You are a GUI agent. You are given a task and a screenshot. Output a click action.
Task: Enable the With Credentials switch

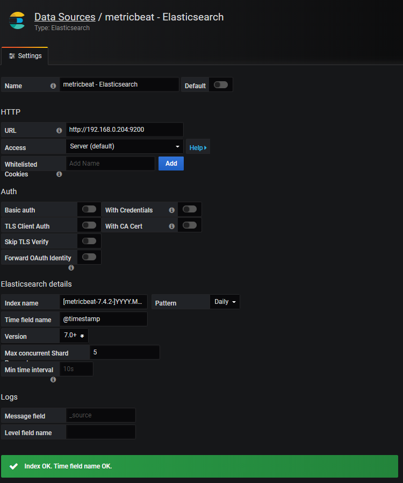pos(190,209)
